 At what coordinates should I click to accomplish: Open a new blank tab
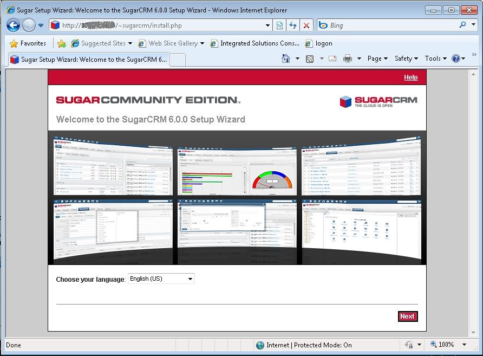click(x=178, y=60)
